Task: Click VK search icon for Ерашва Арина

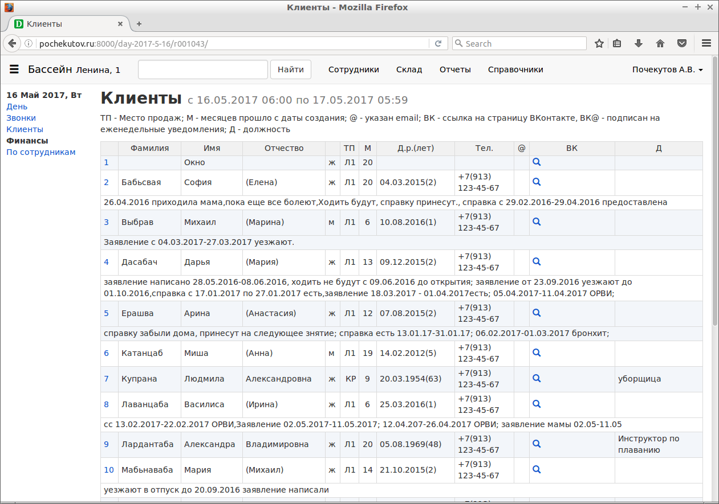Action: click(536, 313)
